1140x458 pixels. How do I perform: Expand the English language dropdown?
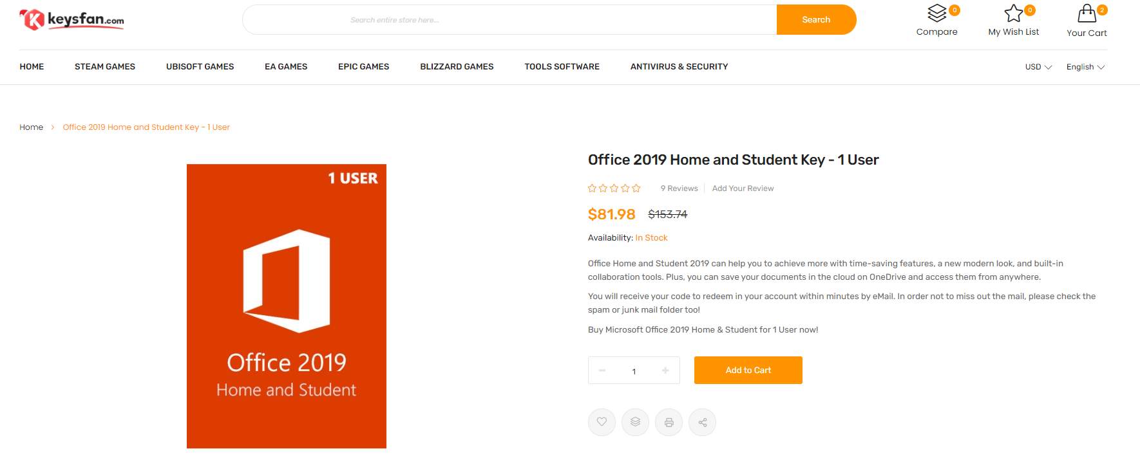pos(1085,67)
